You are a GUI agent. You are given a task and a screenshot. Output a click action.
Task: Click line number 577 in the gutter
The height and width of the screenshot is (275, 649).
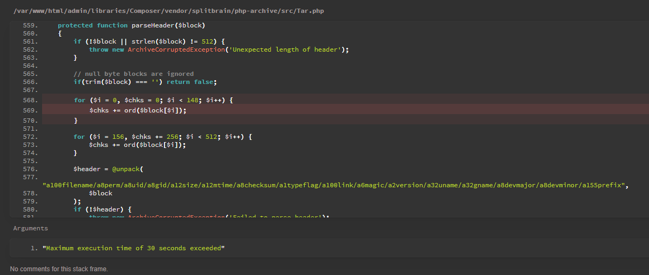coord(30,177)
